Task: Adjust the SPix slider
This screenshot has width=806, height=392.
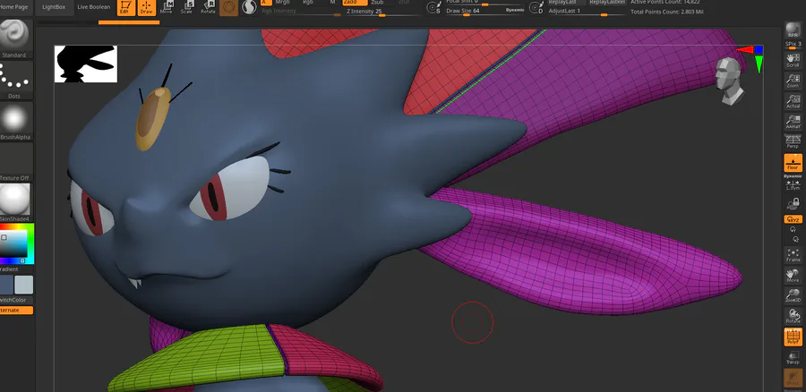Action: point(793,45)
